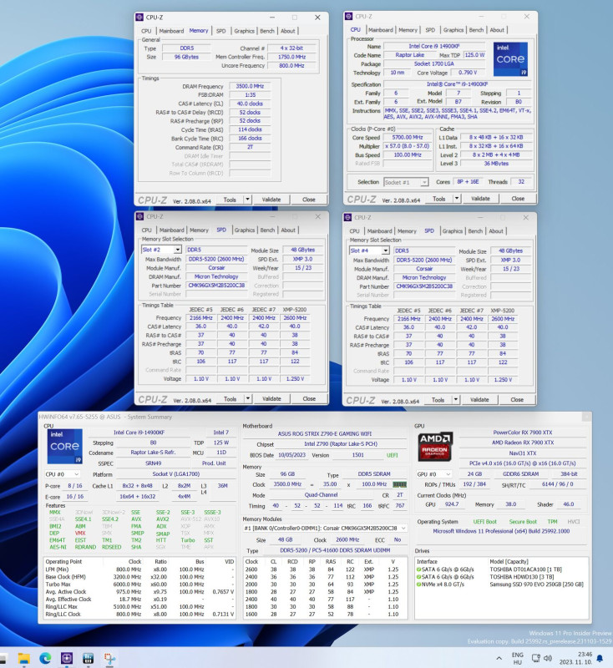This screenshot has height=668, width=613.
Task: Click the Quad-Channel memory mode value
Action: click(x=321, y=495)
